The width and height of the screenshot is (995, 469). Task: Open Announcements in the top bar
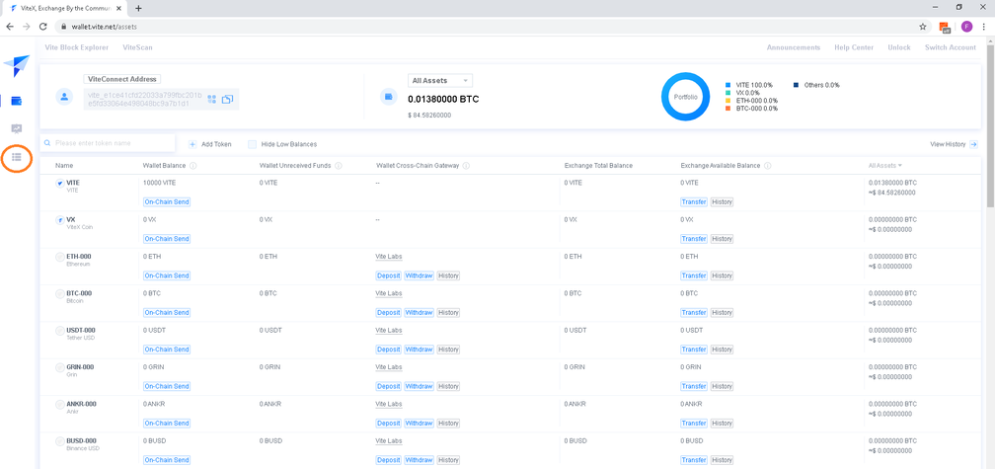click(x=794, y=47)
